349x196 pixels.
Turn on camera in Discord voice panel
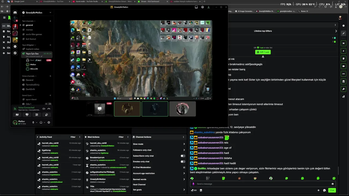[x=17, y=115]
